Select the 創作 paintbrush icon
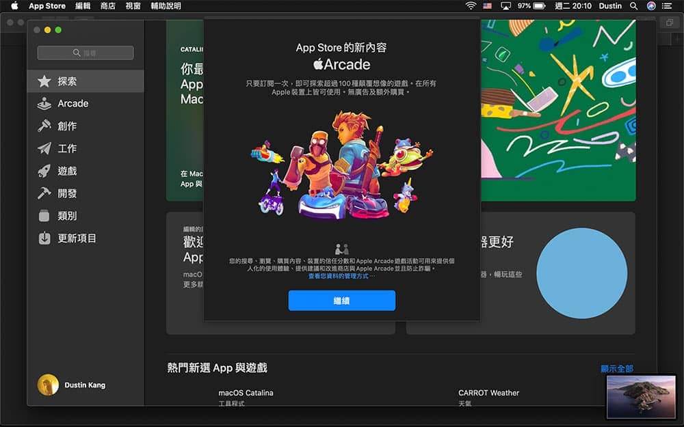This screenshot has width=684, height=427. [44, 126]
